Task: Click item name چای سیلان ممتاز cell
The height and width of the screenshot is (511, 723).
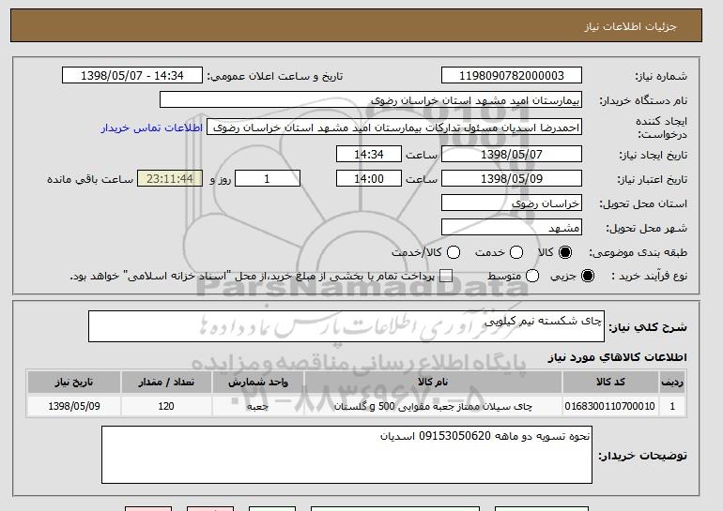Action: coord(433,406)
